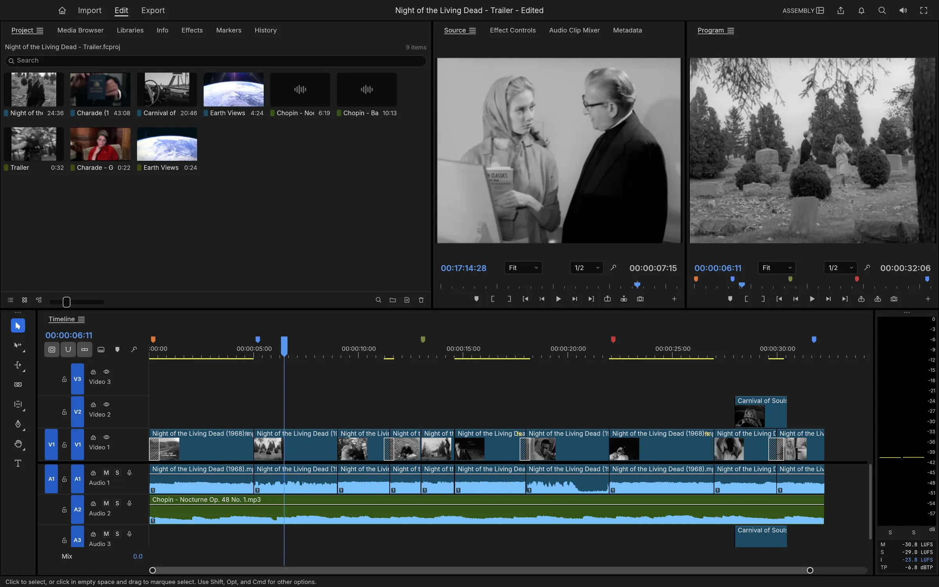Hide Video 2 track with eye icon
Image resolution: width=939 pixels, height=587 pixels.
106,405
